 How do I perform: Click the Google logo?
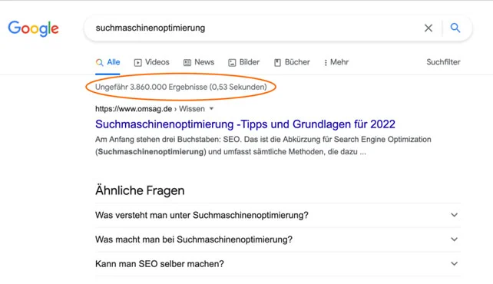pyautogui.click(x=33, y=28)
